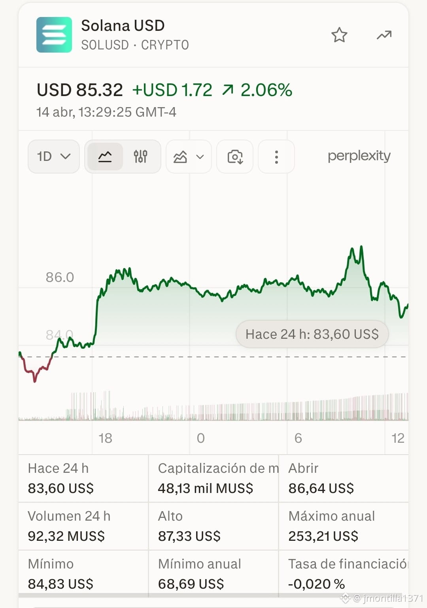The image size is (427, 608).
Task: Select the Alto 87,33 US$ cell
Action: [213, 526]
